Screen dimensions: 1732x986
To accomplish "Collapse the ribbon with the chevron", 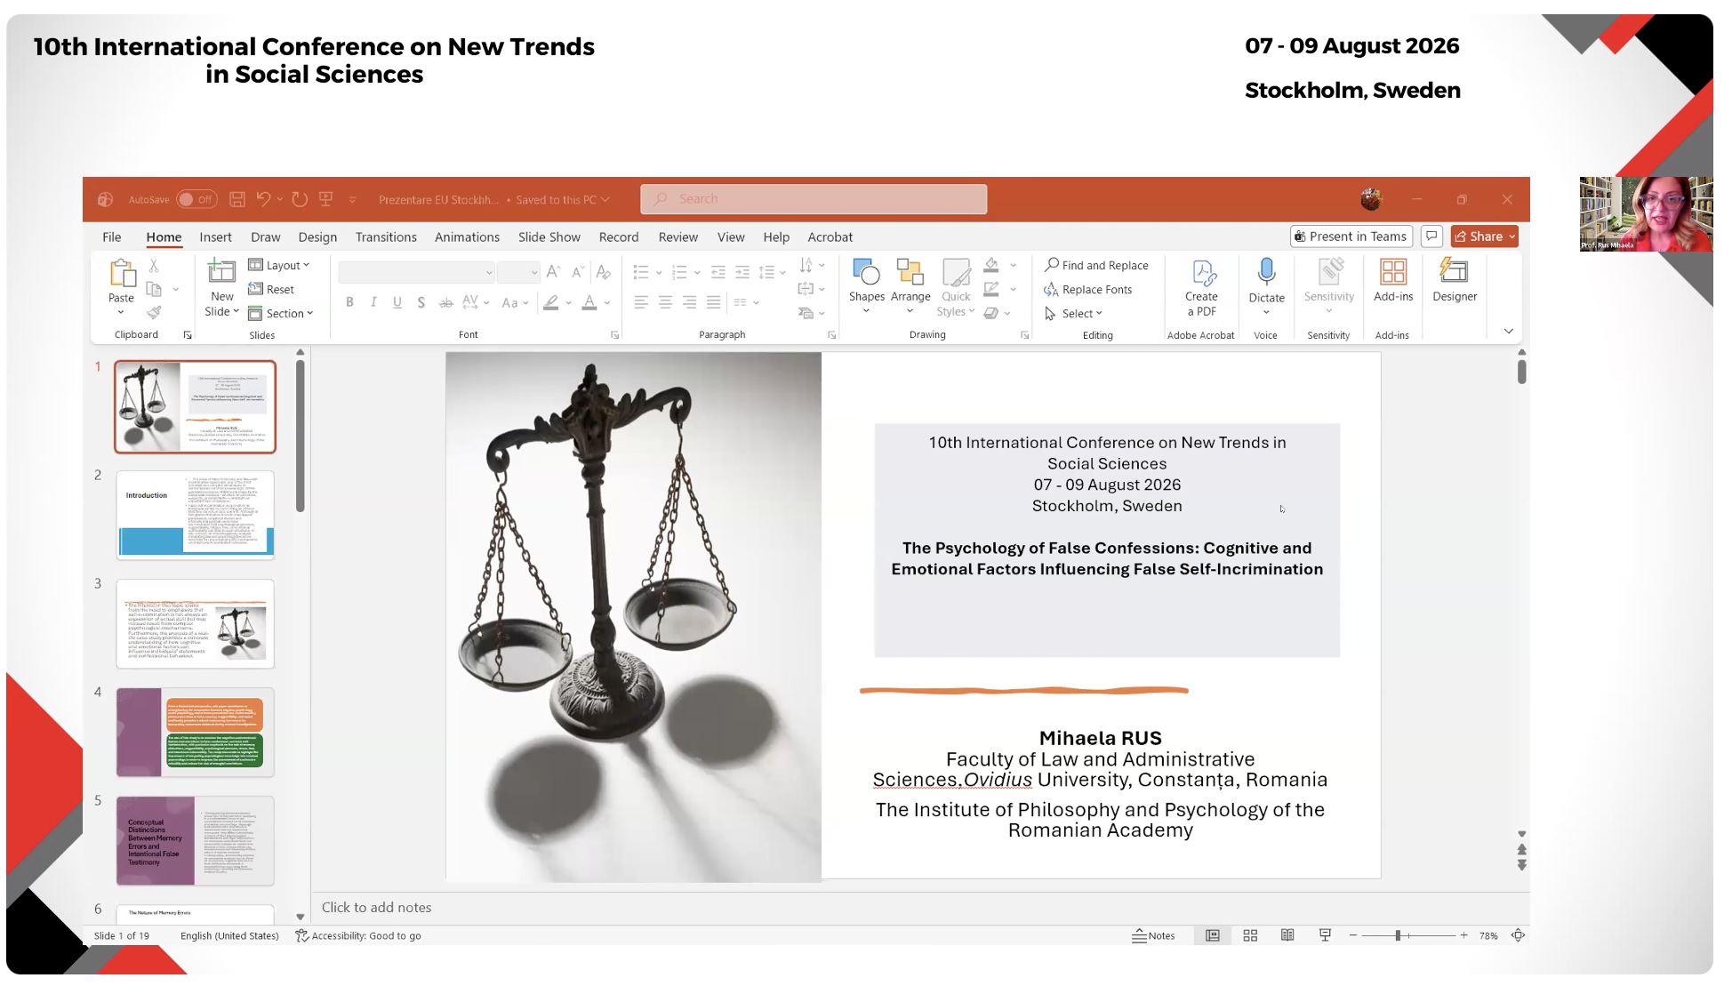I will (x=1509, y=331).
